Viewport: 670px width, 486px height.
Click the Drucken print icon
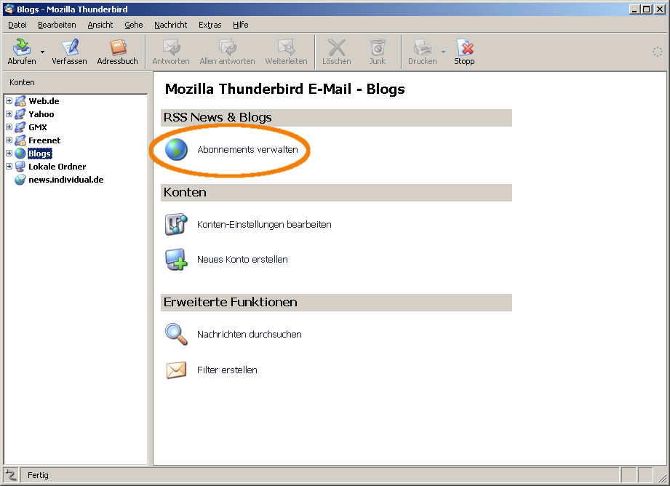click(423, 47)
